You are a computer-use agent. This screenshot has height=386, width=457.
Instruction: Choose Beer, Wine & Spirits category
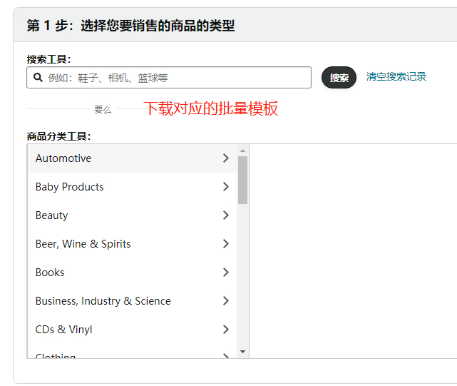pyautogui.click(x=83, y=244)
